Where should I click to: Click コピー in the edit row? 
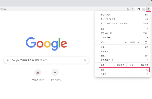[132, 65]
